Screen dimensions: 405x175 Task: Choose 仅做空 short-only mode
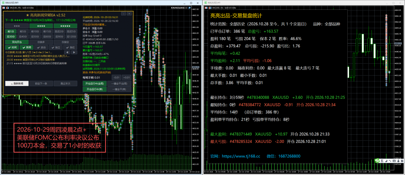tap(65, 42)
